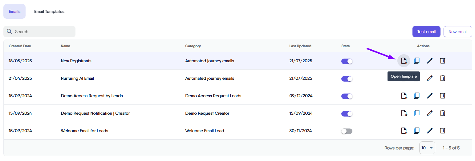Edit the Nurturing AI Email

[429, 78]
